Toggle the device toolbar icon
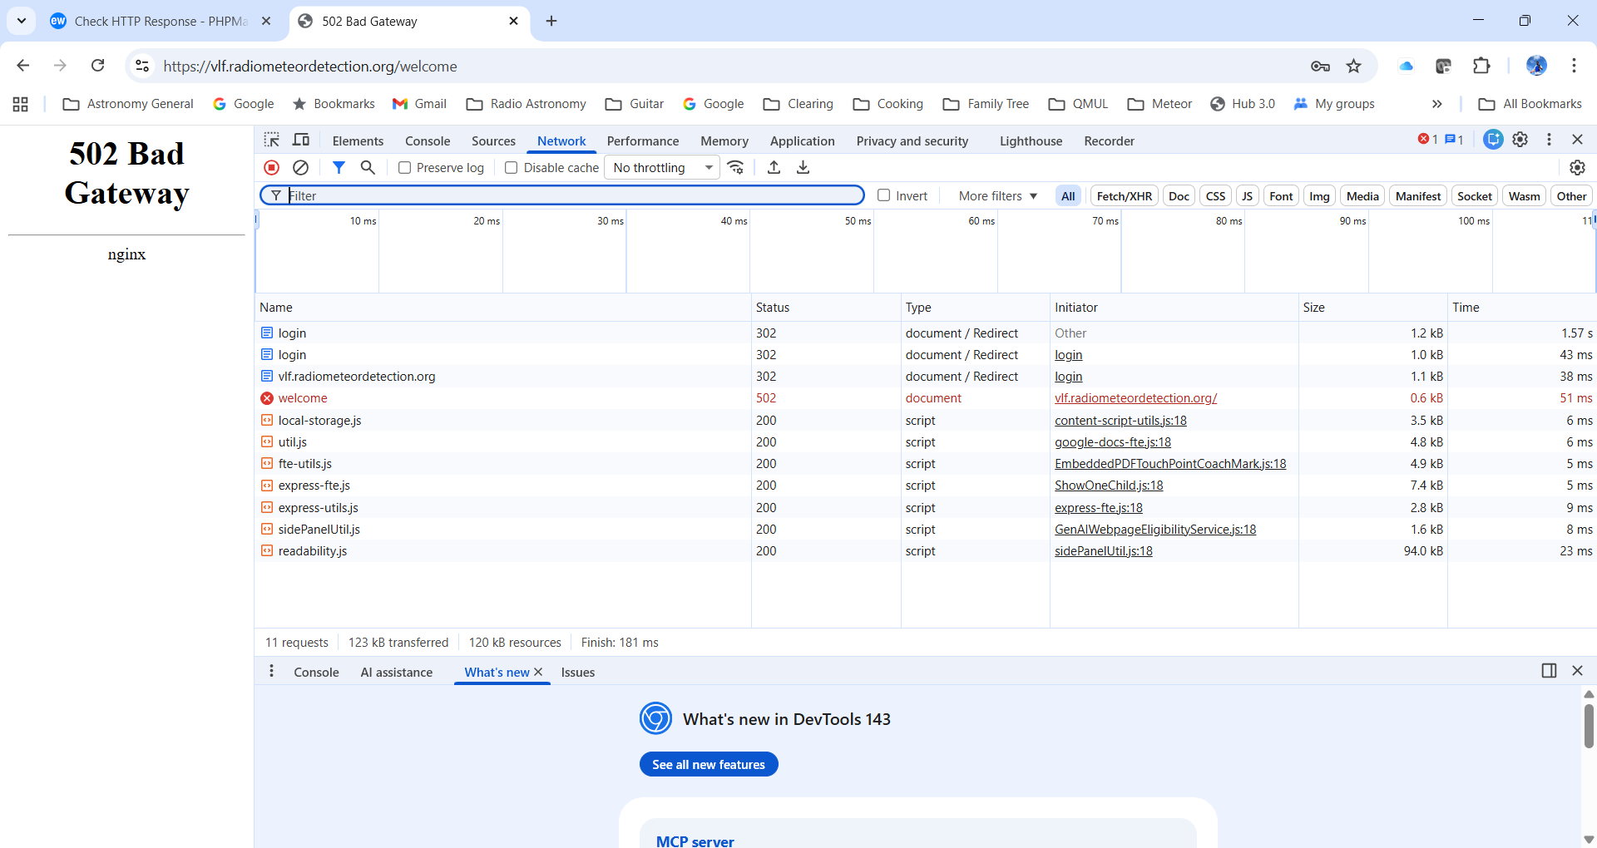 tap(301, 141)
